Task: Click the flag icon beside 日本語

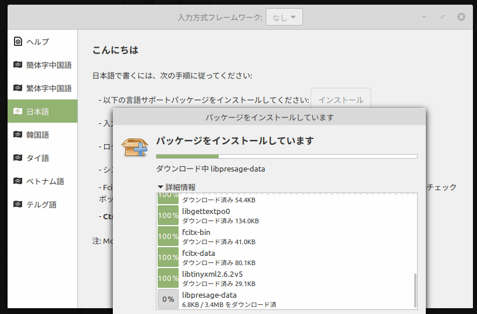Action: click(x=17, y=111)
